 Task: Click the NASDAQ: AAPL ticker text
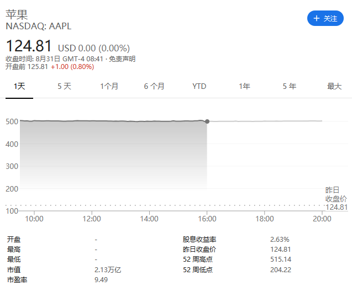pyautogui.click(x=39, y=26)
